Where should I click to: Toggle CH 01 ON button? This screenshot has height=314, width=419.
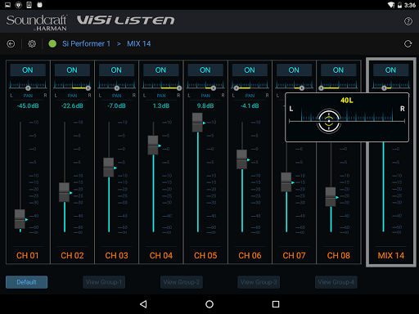click(28, 70)
